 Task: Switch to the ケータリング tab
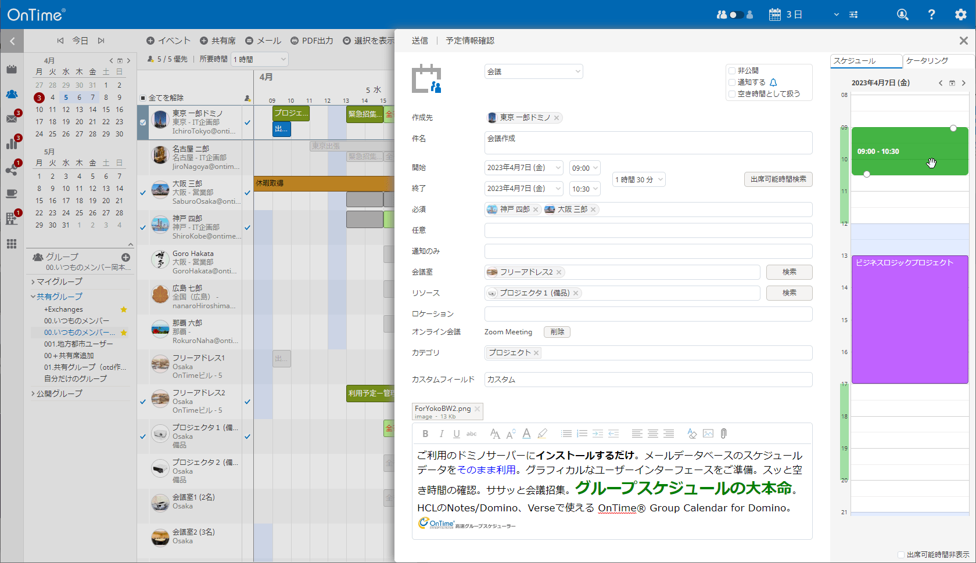point(938,61)
